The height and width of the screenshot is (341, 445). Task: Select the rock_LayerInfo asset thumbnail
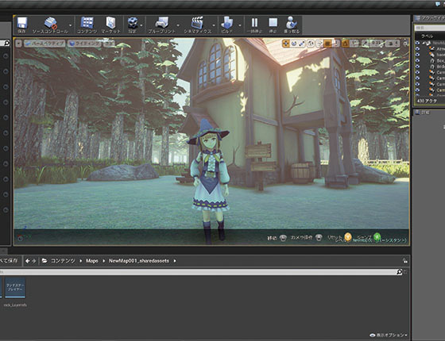(15, 287)
